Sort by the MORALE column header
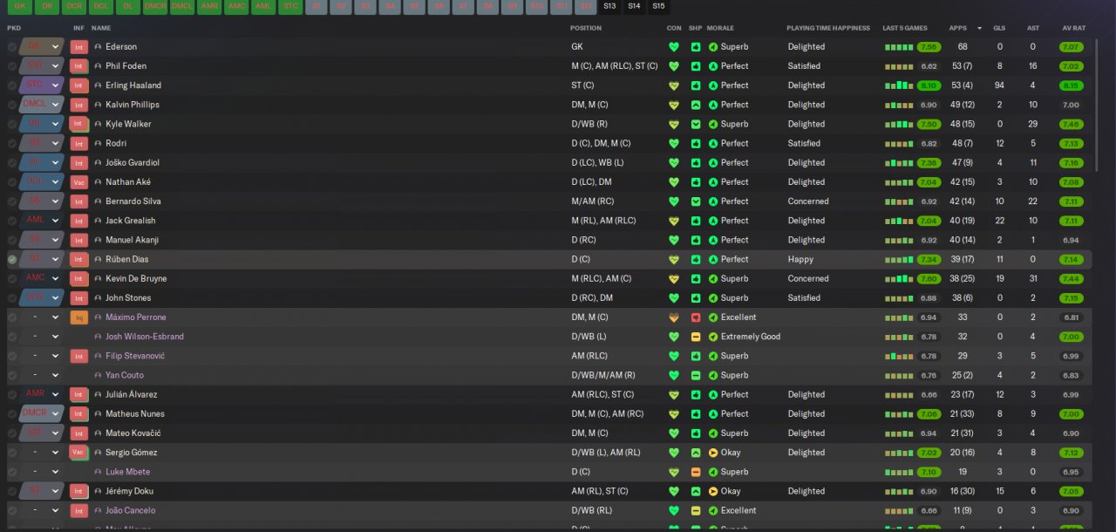This screenshot has width=1116, height=532. click(720, 28)
